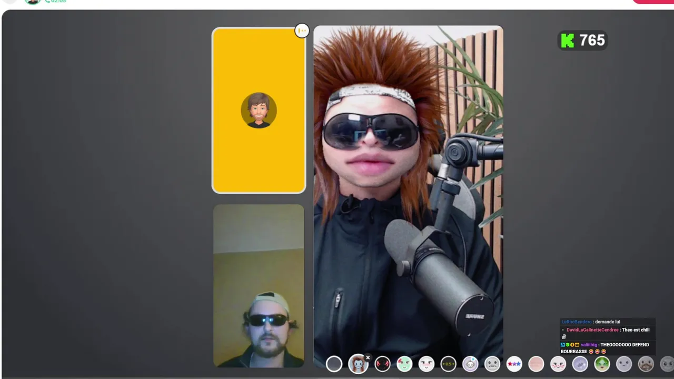Click the red button at top right

653,2
